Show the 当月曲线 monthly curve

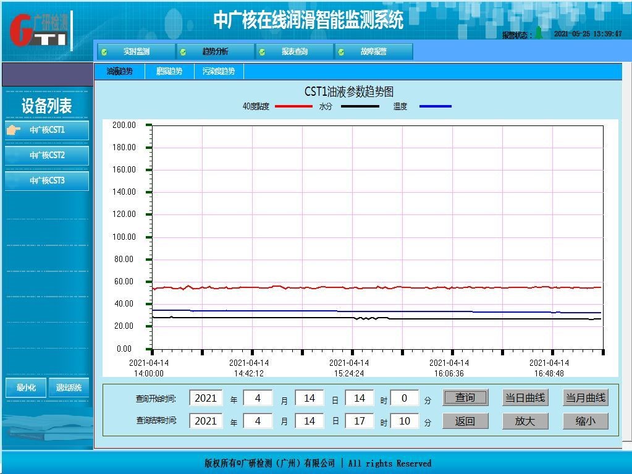click(586, 398)
